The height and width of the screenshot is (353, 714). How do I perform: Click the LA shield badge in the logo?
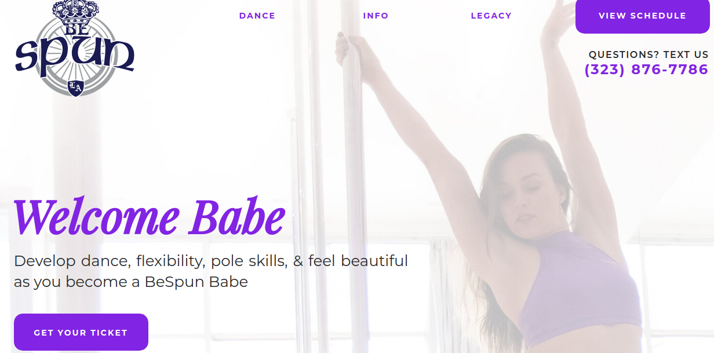coord(76,88)
